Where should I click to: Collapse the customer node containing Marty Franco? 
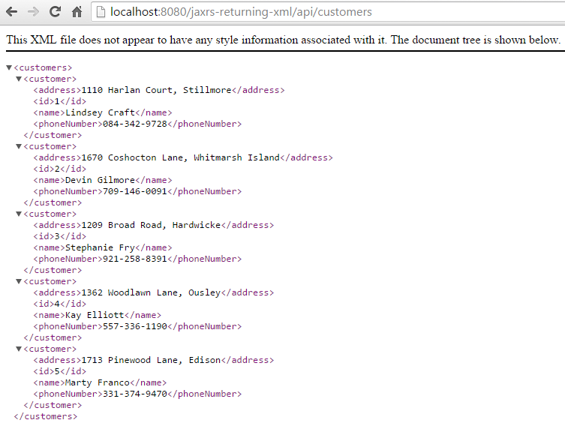coord(19,348)
